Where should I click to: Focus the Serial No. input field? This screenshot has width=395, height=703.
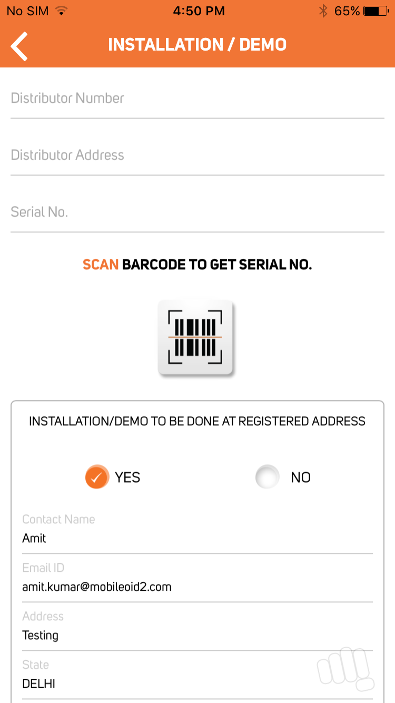pos(197,212)
